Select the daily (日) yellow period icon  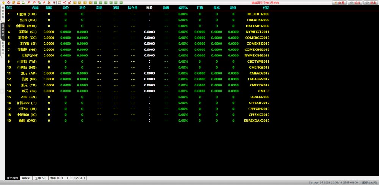tap(75, 3)
